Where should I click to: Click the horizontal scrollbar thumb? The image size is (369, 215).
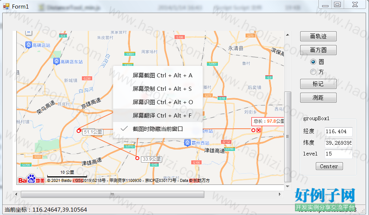(x=112, y=194)
